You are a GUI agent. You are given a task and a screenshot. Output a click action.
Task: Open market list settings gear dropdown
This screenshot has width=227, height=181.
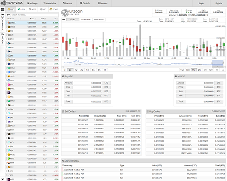tap(8, 15)
